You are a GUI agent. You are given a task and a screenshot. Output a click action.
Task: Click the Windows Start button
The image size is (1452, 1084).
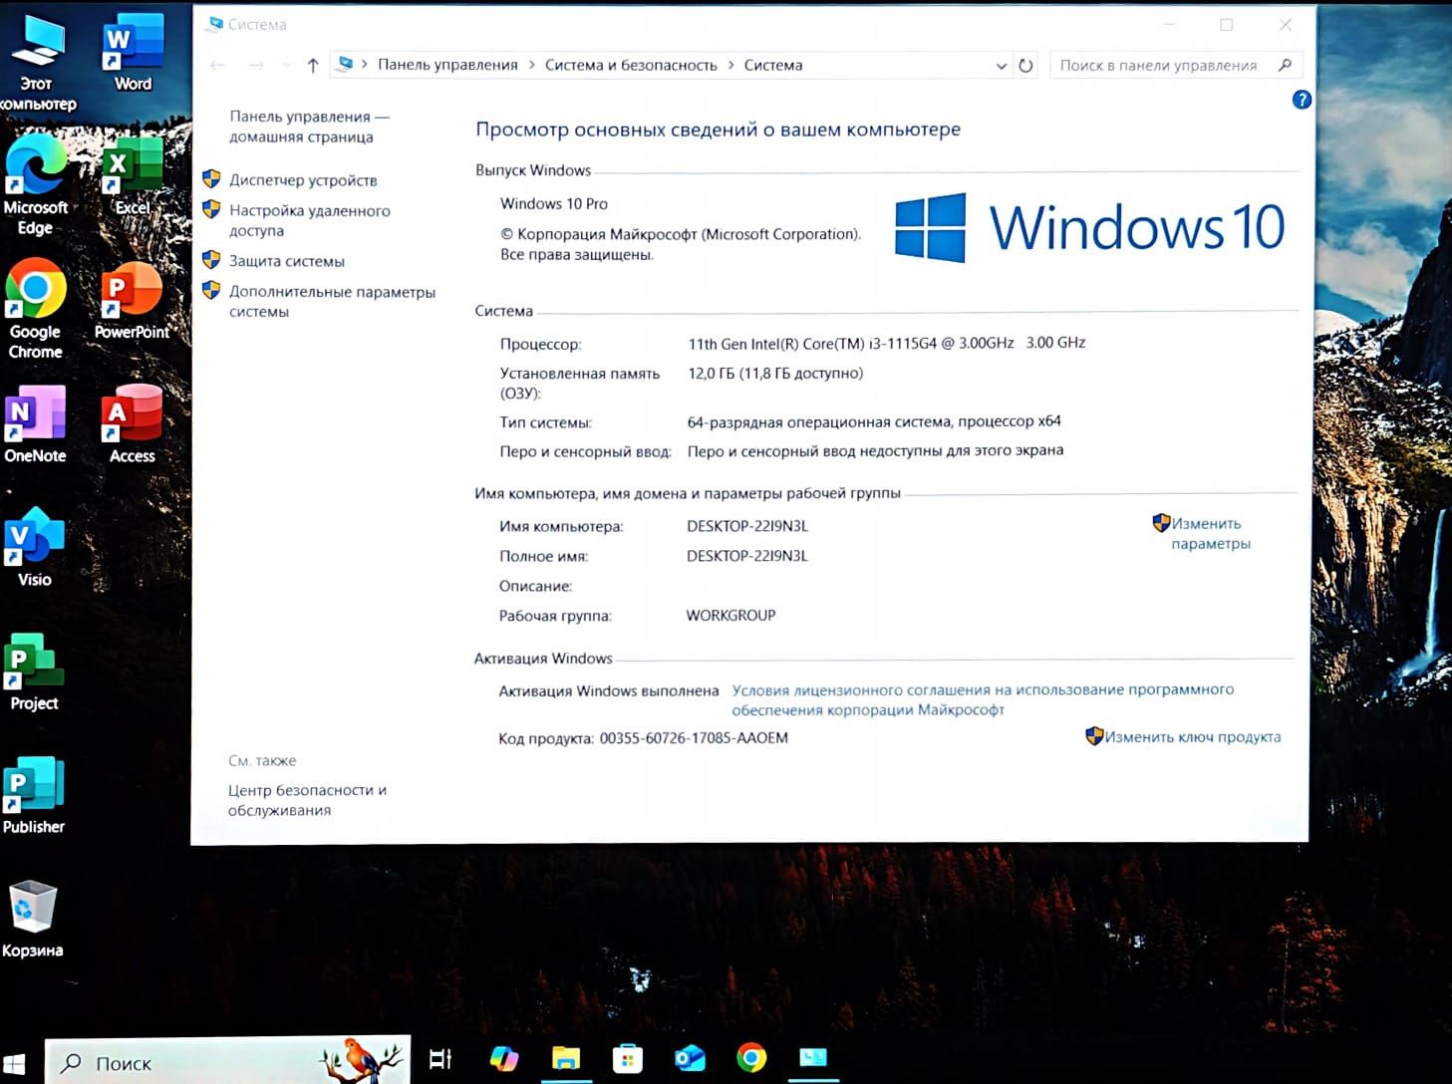[x=14, y=1062]
